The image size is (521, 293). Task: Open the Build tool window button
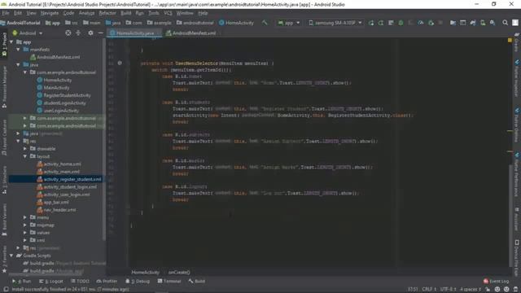pos(197,281)
